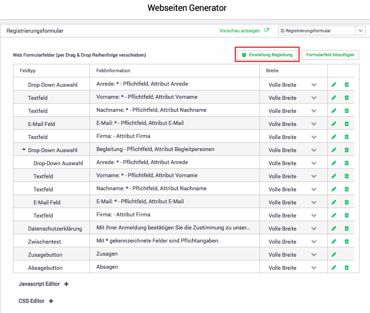Click trash icon for top-level Vorname row
The height and width of the screenshot is (313, 370).
tap(346, 98)
